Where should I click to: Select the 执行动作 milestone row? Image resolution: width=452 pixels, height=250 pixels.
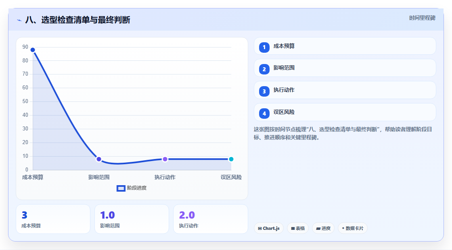pos(345,90)
